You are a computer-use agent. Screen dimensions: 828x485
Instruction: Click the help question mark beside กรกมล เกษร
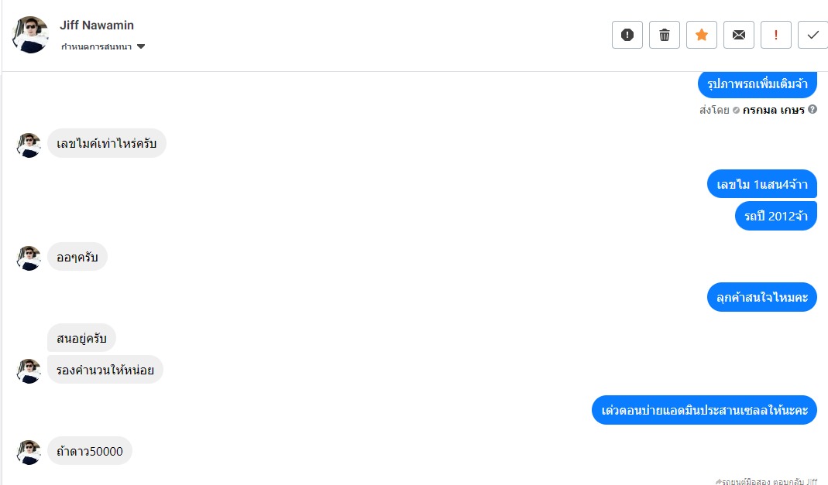coord(813,110)
